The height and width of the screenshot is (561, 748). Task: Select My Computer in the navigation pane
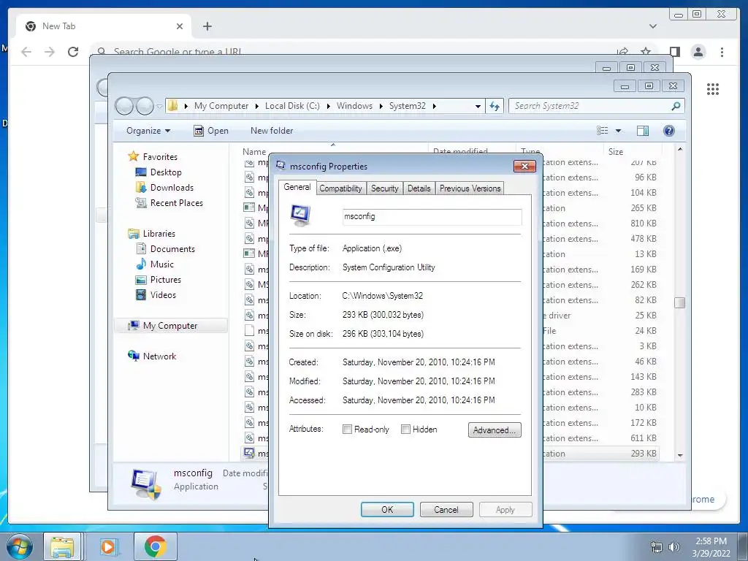pos(171,325)
